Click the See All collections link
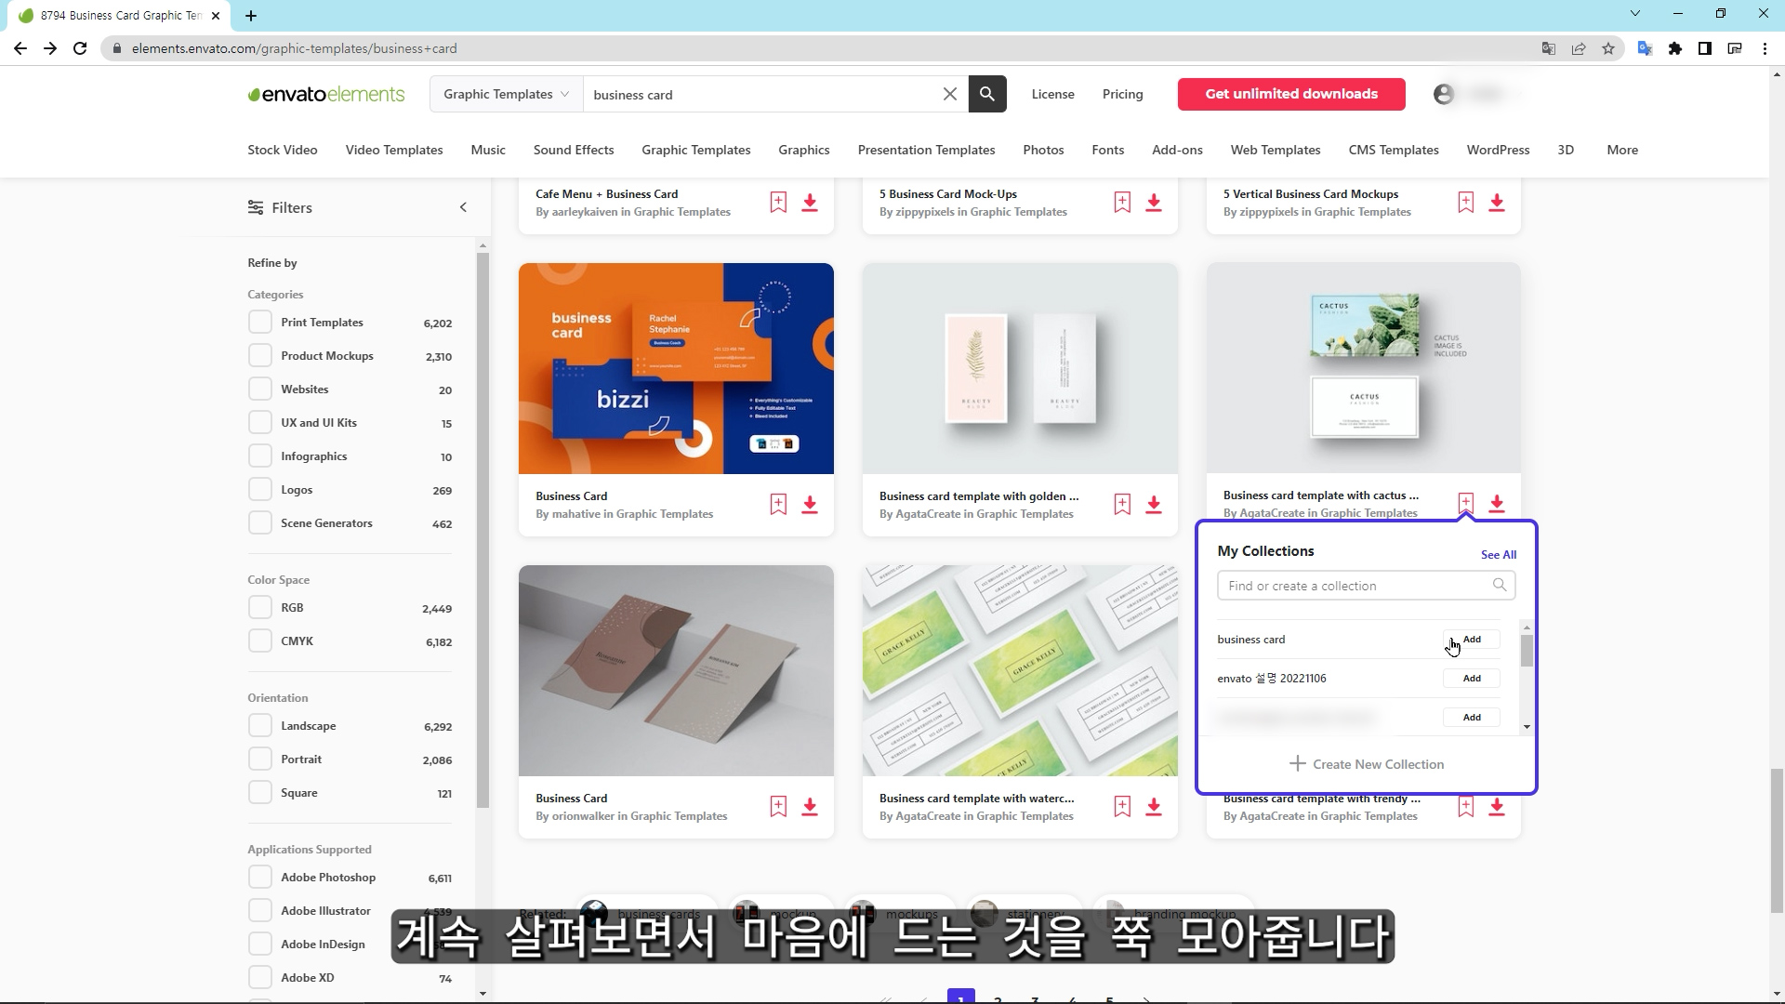 pos(1498,554)
